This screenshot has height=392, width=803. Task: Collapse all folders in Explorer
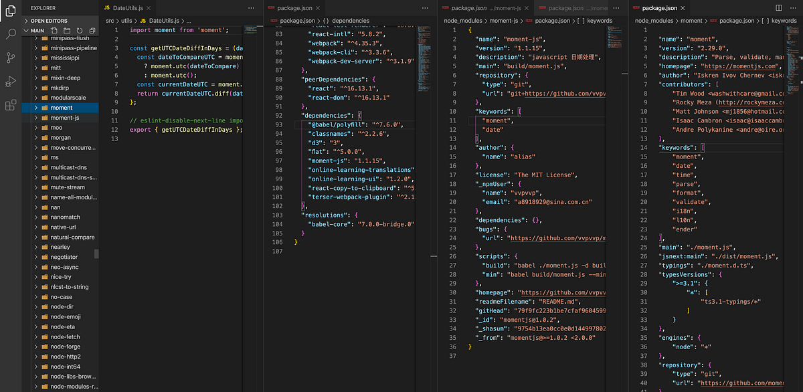pos(91,30)
